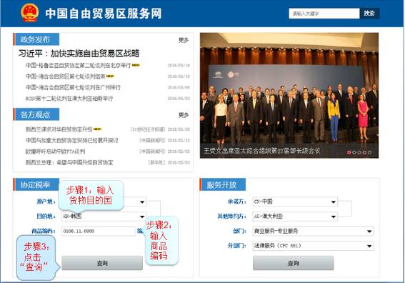Click caption 王受文出席亚太经合组织第27届部长级会议

[262, 151]
